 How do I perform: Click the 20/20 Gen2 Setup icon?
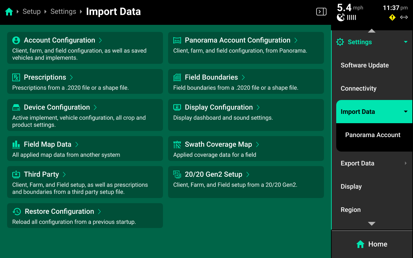[x=177, y=174]
